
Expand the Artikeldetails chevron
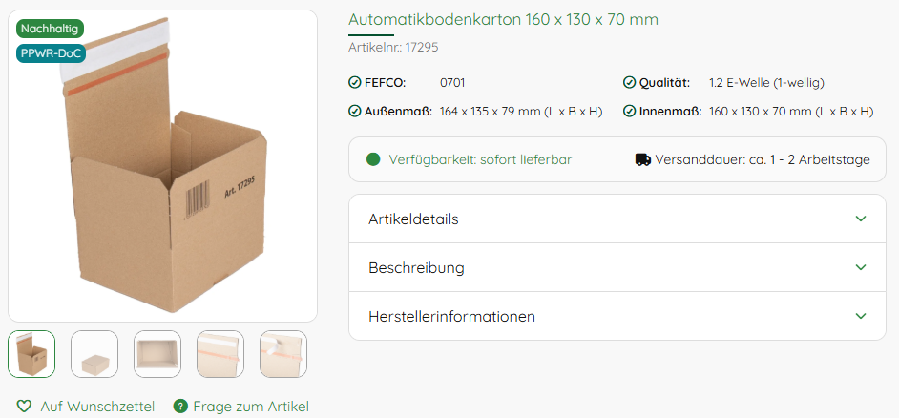click(x=860, y=219)
